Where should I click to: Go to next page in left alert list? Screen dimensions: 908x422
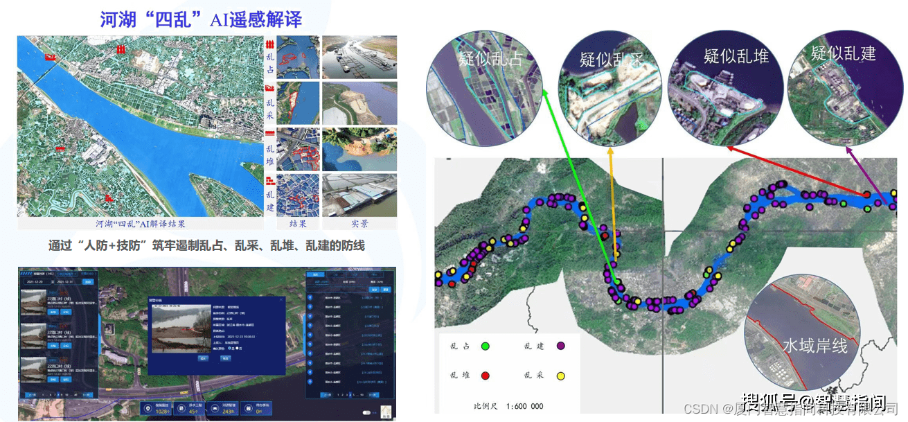click(x=87, y=395)
